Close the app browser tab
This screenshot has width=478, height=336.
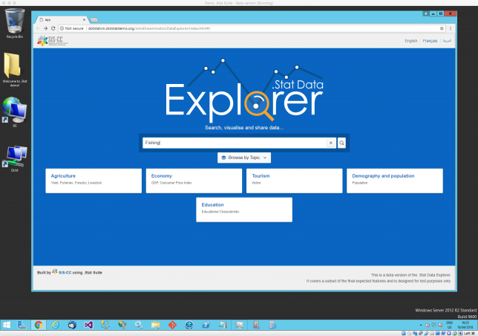click(84, 20)
